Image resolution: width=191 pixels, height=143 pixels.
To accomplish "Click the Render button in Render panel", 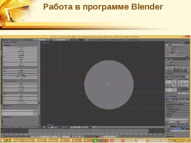I will [x=170, y=68].
